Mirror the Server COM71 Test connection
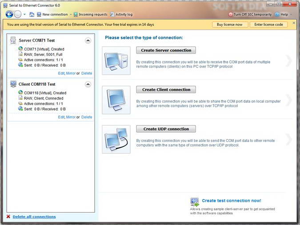This screenshot has height=225, width=300. (x=71, y=73)
